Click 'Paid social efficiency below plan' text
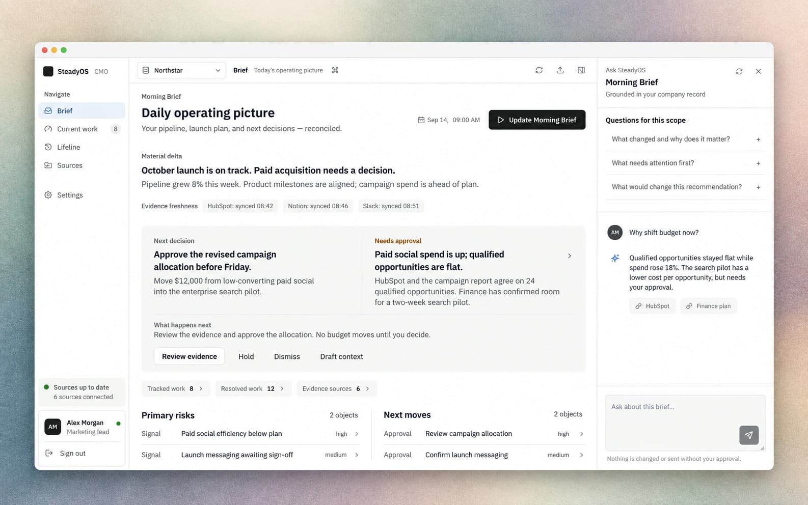The width and height of the screenshot is (808, 505). click(231, 434)
